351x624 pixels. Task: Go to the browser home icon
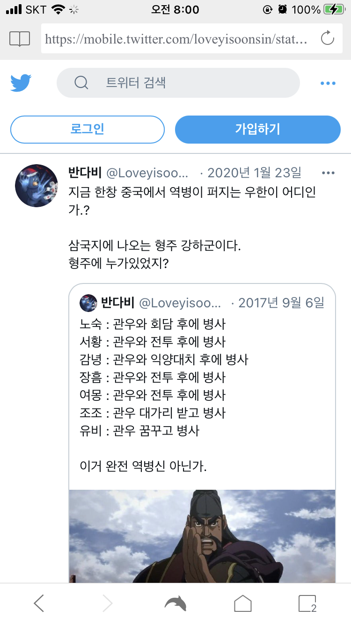click(243, 603)
